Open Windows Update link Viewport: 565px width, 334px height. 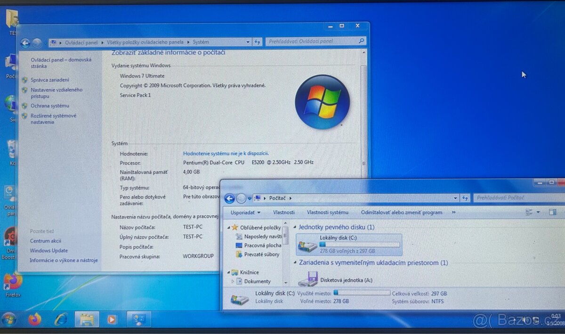(49, 251)
